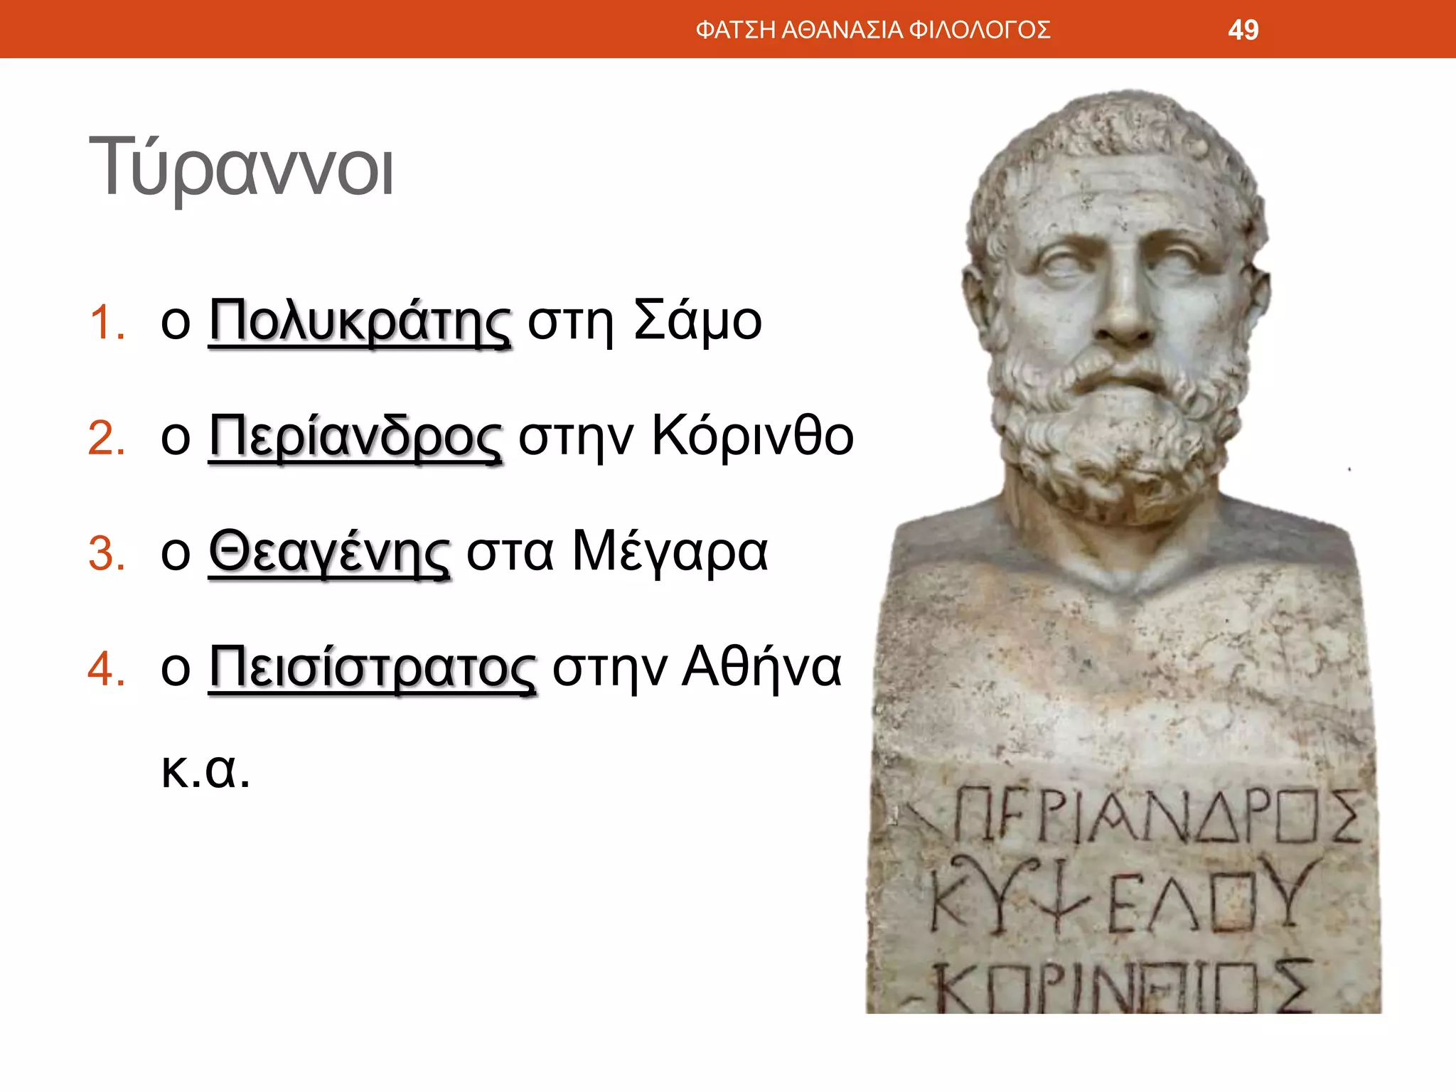Click the words στην Κόρινθο
Image resolution: width=1456 pixels, height=1092 pixels.
tap(686, 436)
